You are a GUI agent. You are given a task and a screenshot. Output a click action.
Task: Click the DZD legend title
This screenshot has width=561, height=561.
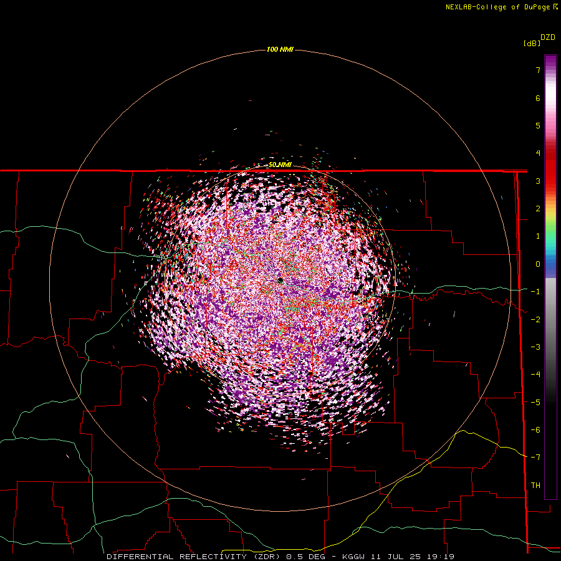pyautogui.click(x=548, y=37)
